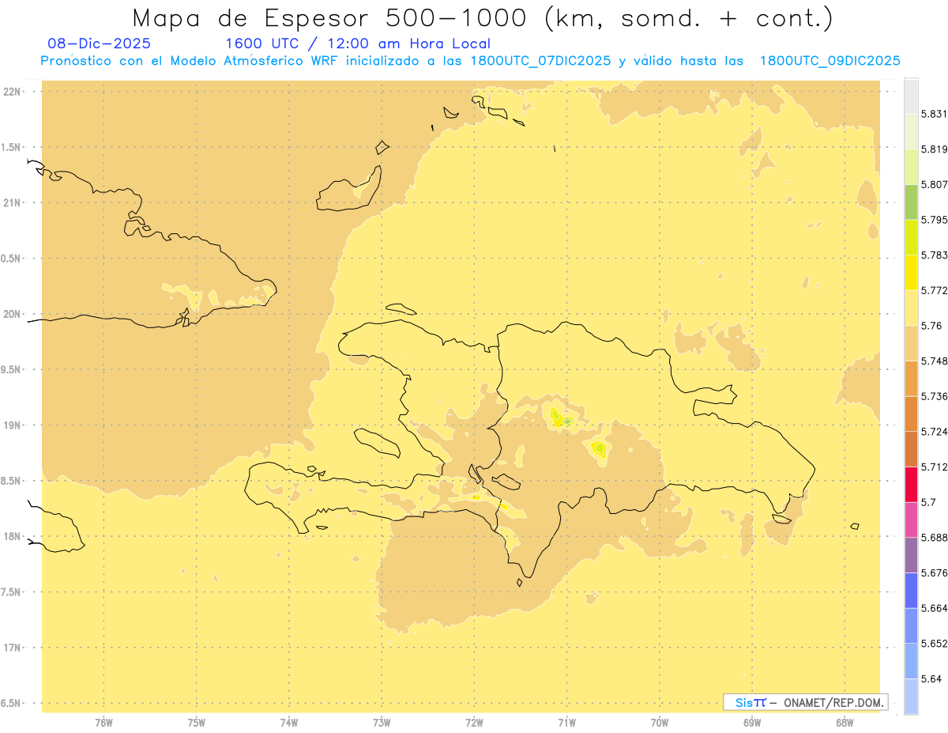Click the '8.5N' latitude label

12,481
